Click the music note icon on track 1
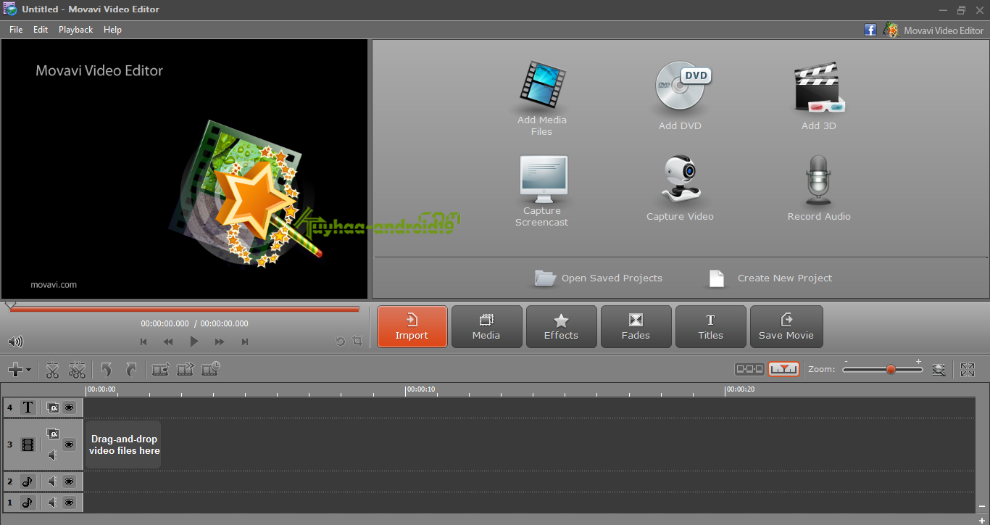Image resolution: width=990 pixels, height=525 pixels. pyautogui.click(x=28, y=503)
